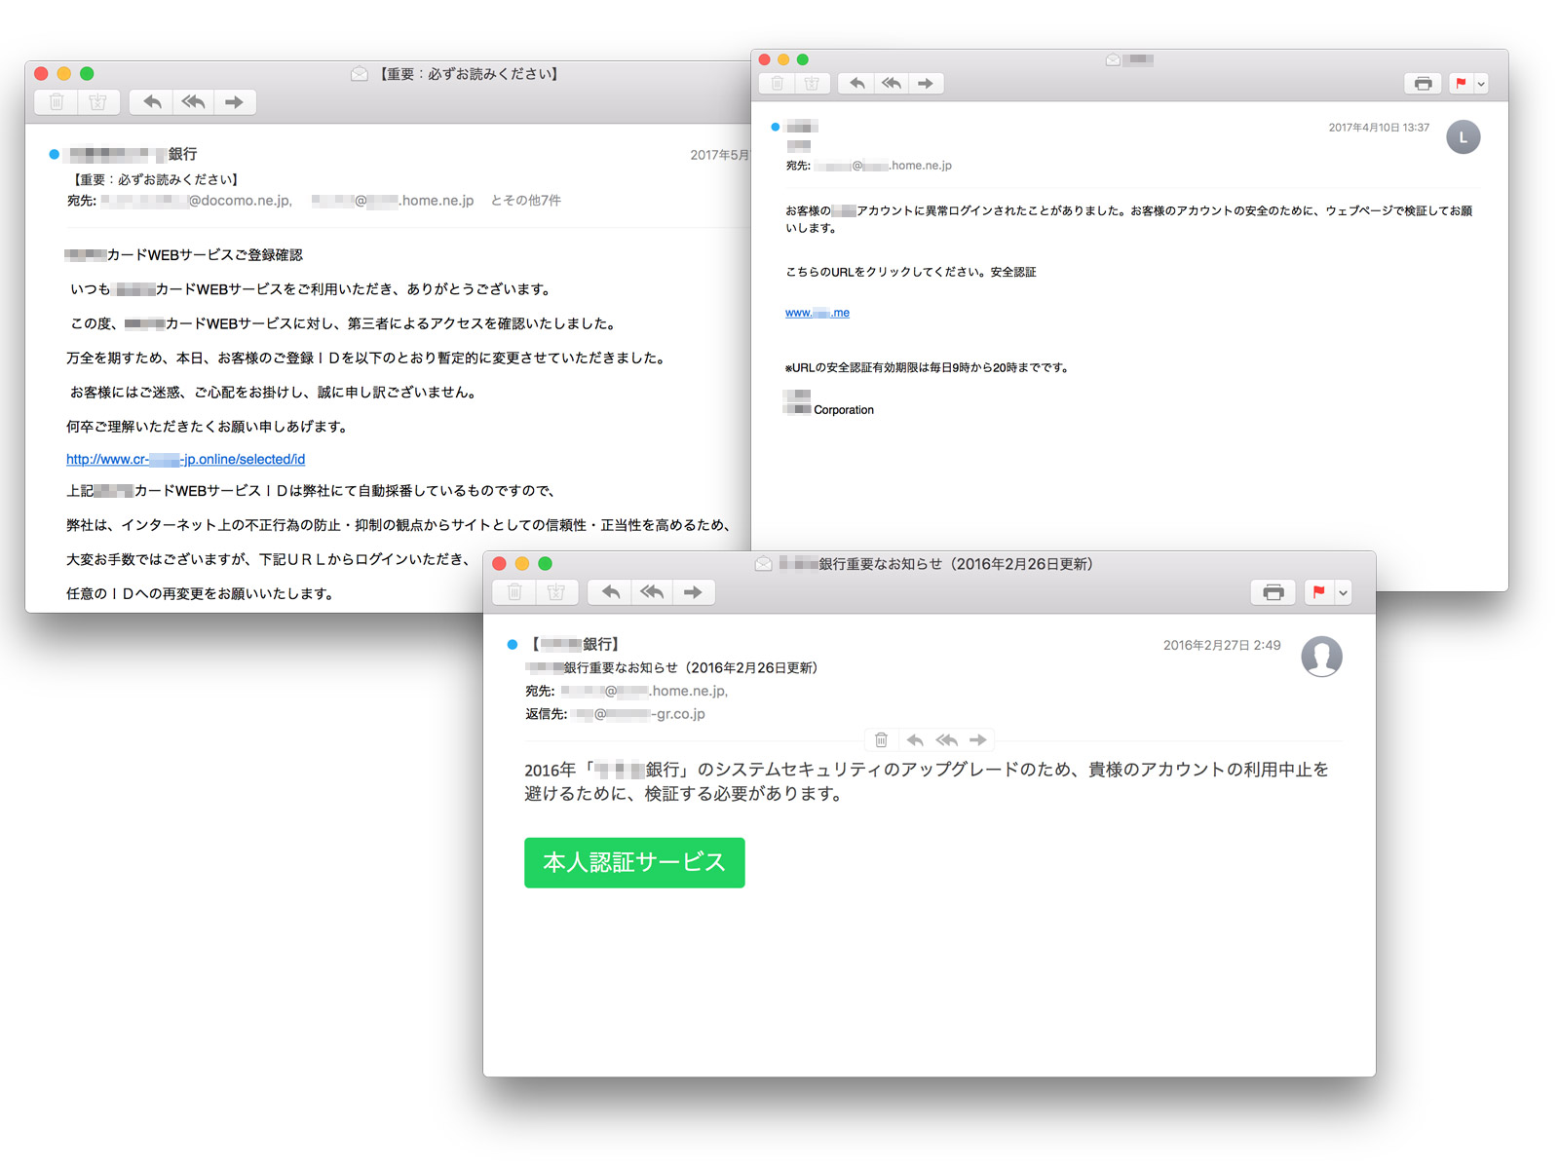Flag the message in the top-right mail window

coord(1461,84)
